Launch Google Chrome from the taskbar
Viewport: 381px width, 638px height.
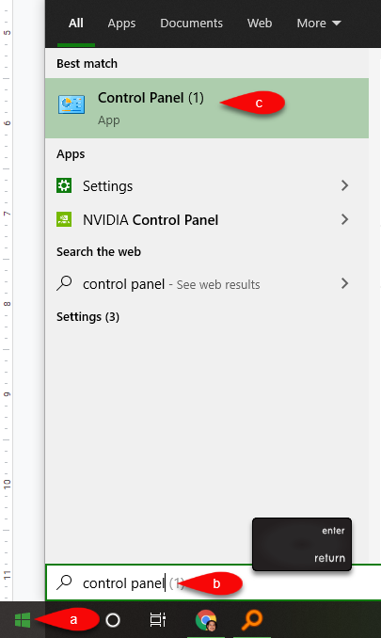206,620
